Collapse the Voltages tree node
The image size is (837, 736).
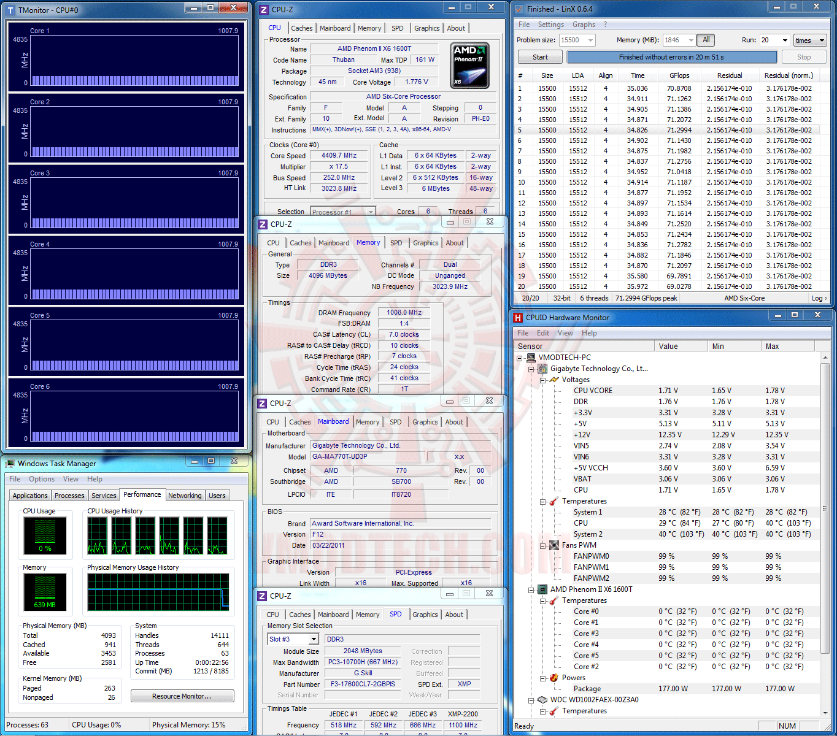pos(543,380)
